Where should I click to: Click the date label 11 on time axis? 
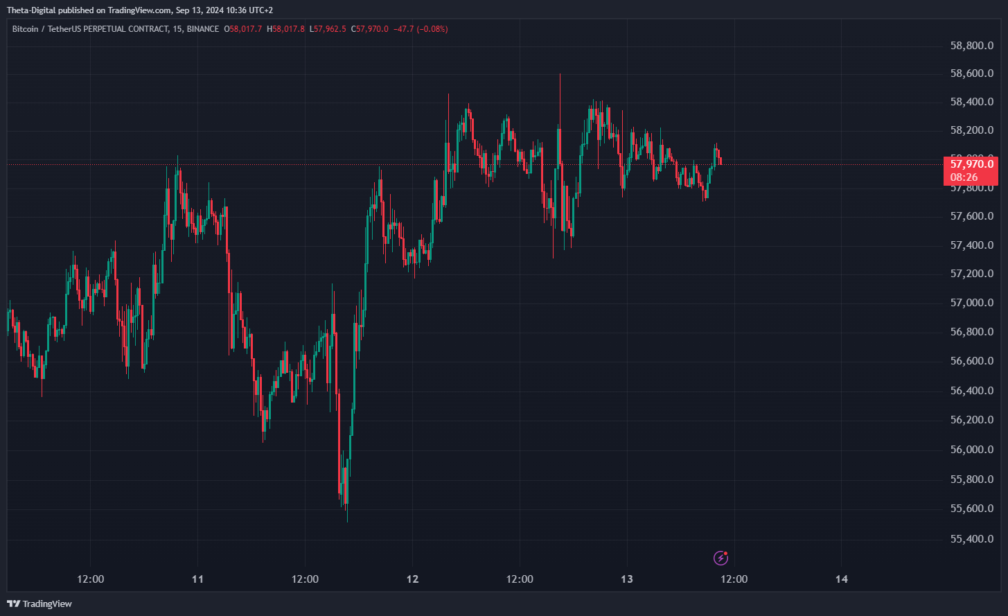pyautogui.click(x=197, y=579)
